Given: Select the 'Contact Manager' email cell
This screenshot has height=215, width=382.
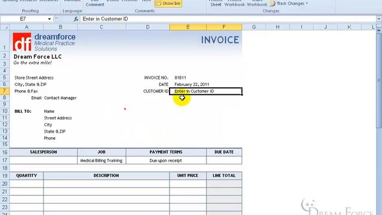Looking at the screenshot, I should tap(60, 98).
